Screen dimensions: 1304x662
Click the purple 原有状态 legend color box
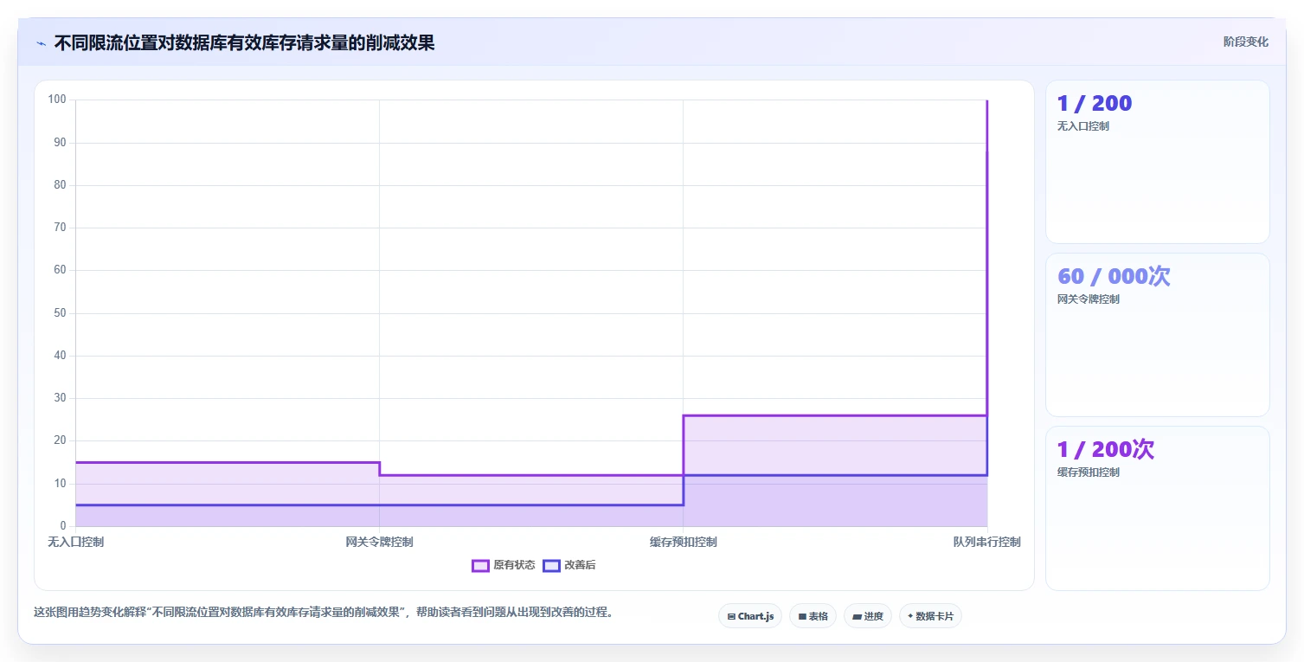480,566
